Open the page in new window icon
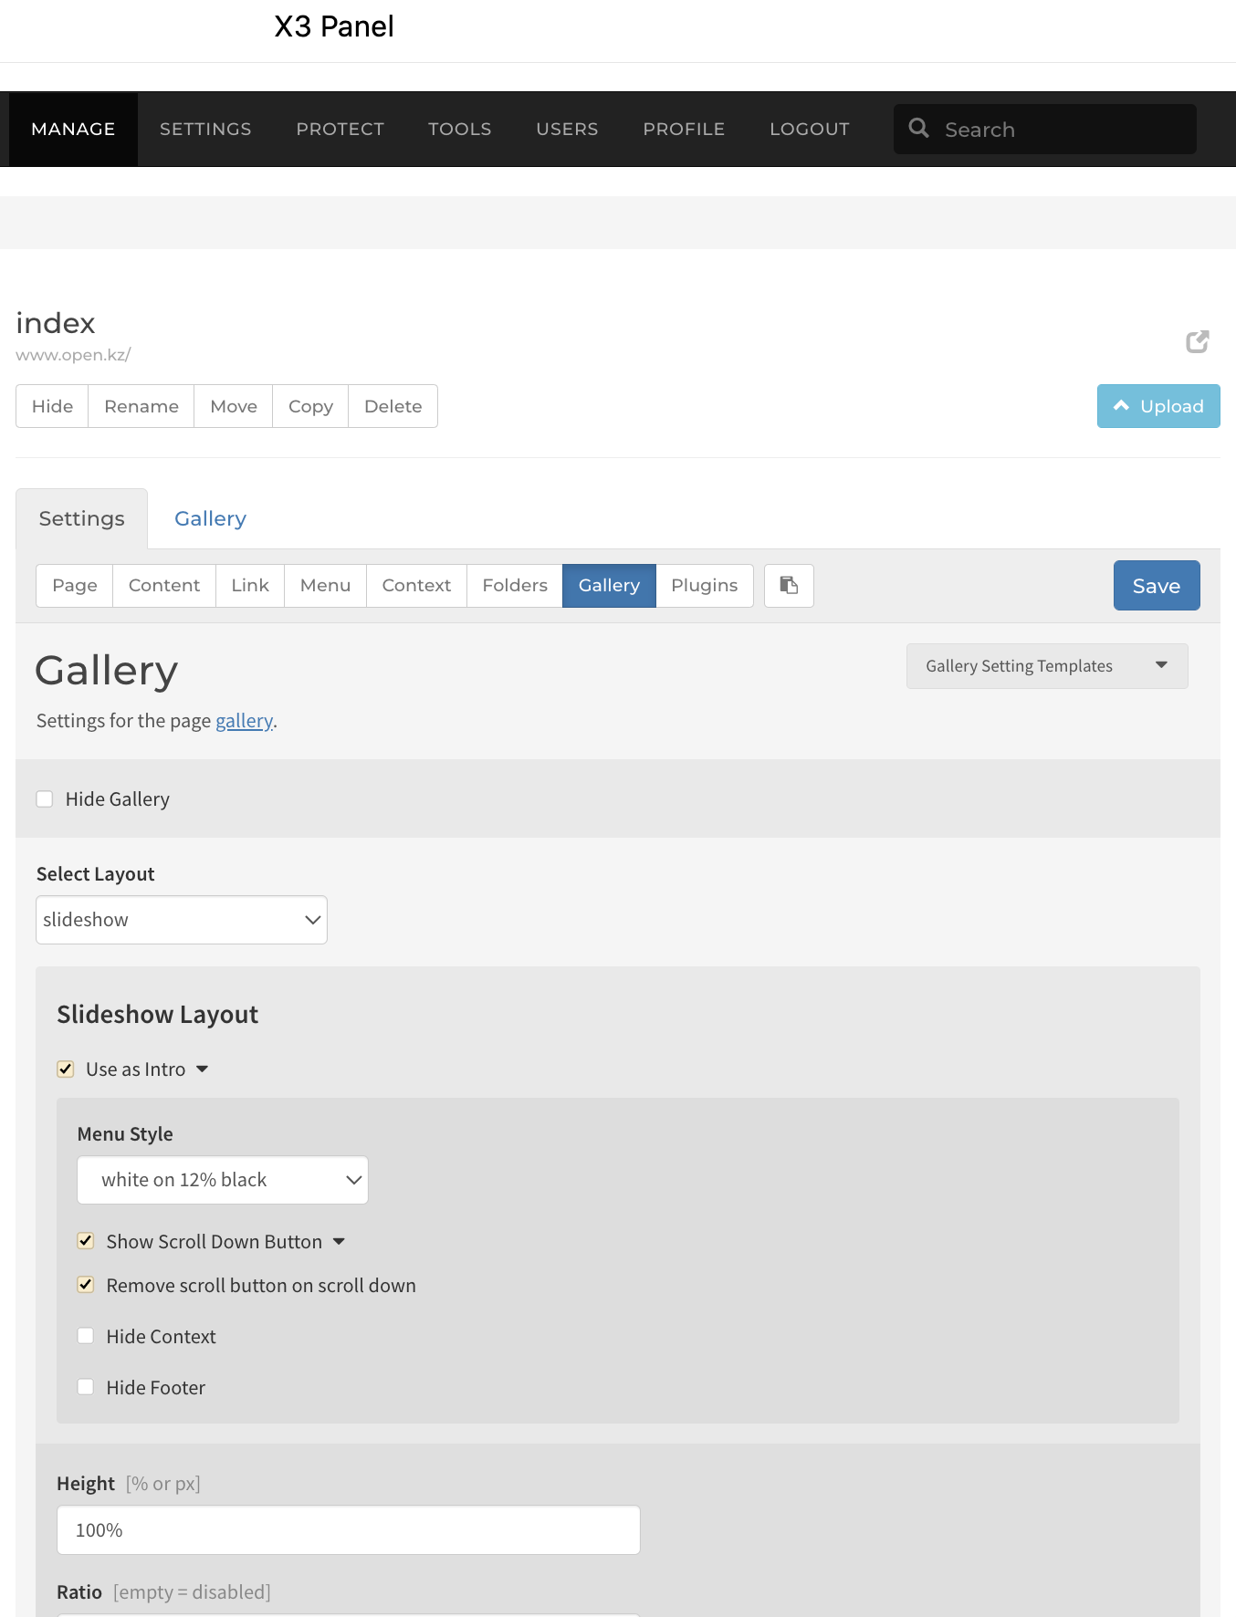Image resolution: width=1236 pixels, height=1617 pixels. [1197, 341]
